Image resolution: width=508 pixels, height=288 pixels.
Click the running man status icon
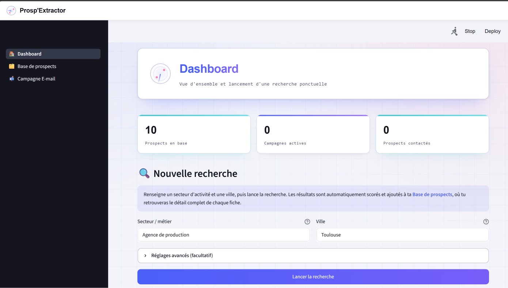click(454, 31)
